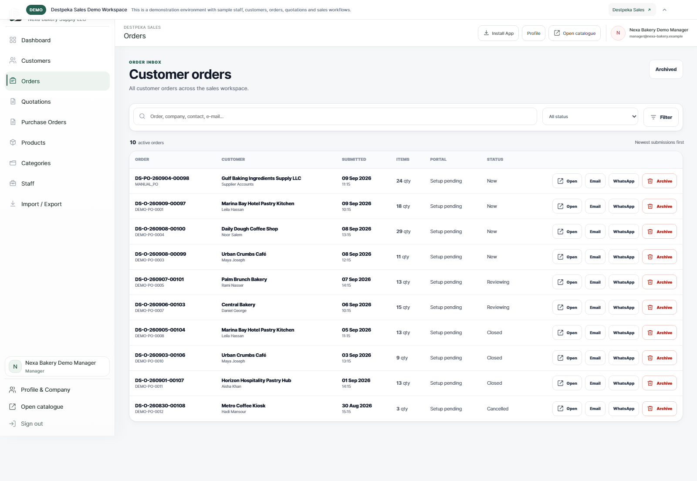Click the external-link icon on Open catalogue header button
Viewport: 697px width, 481px height.
pyautogui.click(x=557, y=33)
